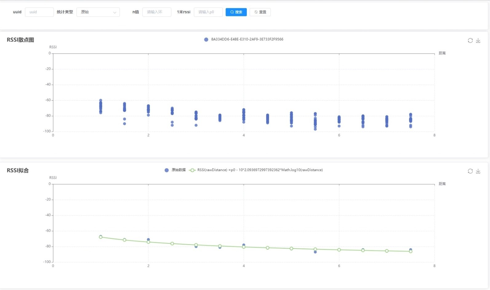Screen dimensions: 490x290
Task: Click the last green fit-curve point at distance 7.5
Action: click(x=411, y=251)
